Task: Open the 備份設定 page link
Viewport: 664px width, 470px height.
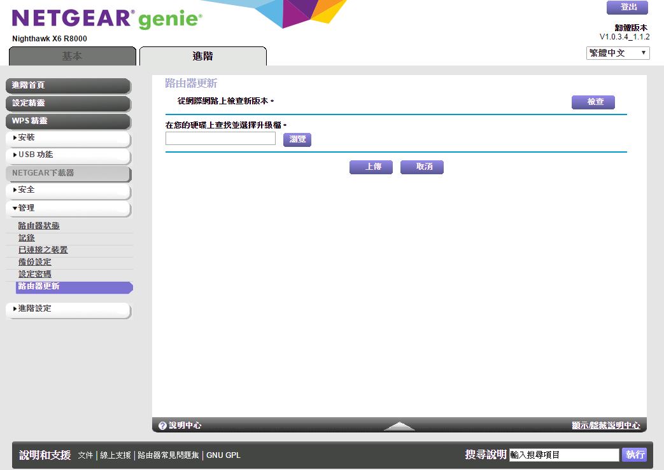Action: 35,262
